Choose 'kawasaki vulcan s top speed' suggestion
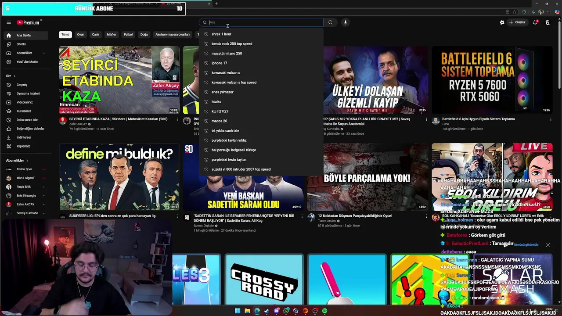562x316 pixels. coord(261,82)
